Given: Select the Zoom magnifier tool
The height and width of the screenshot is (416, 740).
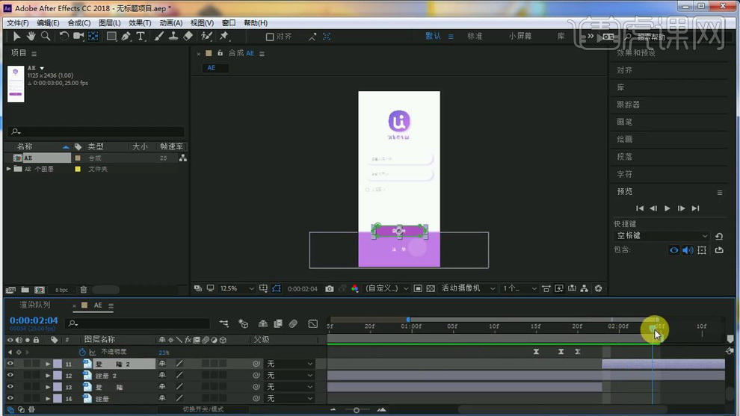Looking at the screenshot, I should coord(46,36).
